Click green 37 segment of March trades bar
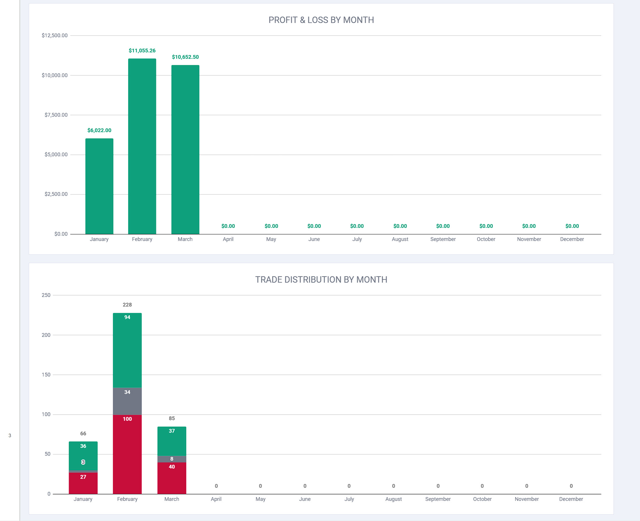This screenshot has height=521, width=640. 172,441
